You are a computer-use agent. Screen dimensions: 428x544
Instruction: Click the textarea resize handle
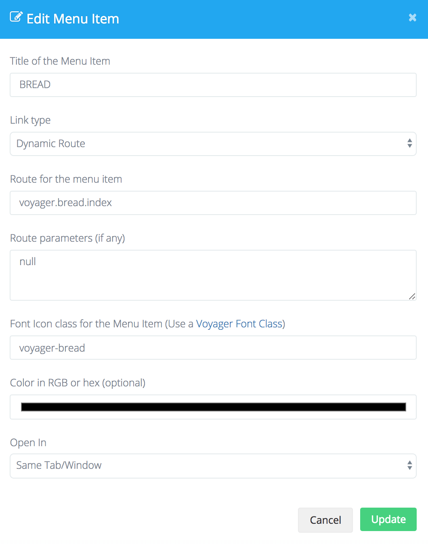pyautogui.click(x=412, y=296)
